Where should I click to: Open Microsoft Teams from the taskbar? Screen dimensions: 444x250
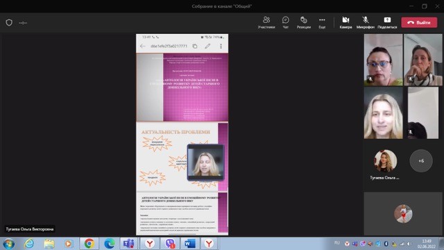tap(129, 244)
